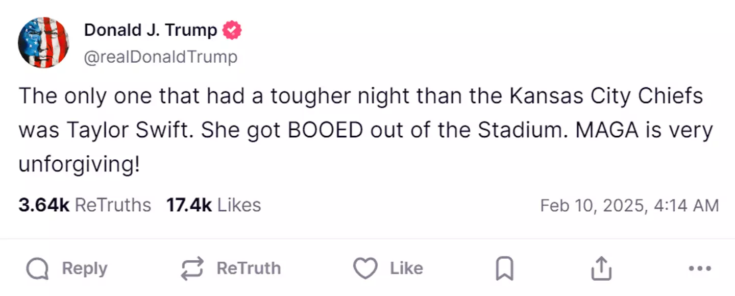Bookmark this post using the bookmark icon
The image size is (735, 296).
504,267
